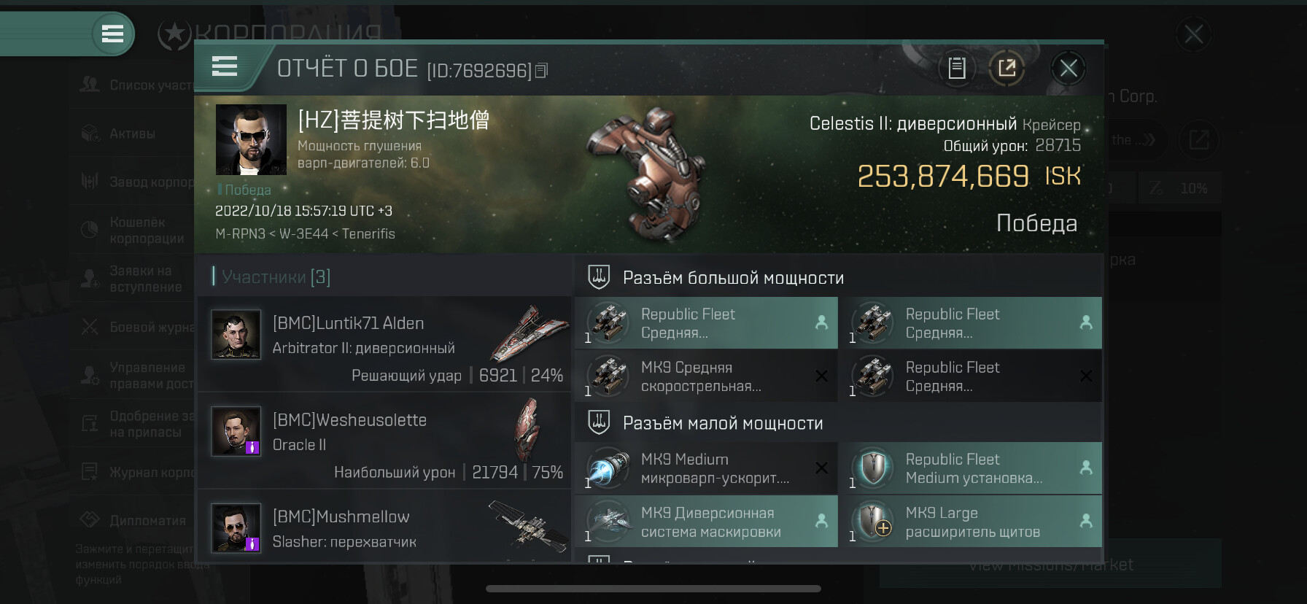Click the share export icon in report header
This screenshot has height=604, width=1307.
tap(1007, 69)
